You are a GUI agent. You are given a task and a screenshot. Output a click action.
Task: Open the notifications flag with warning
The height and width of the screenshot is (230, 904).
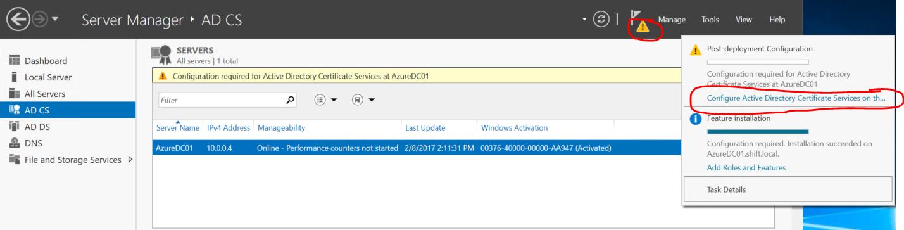point(639,22)
